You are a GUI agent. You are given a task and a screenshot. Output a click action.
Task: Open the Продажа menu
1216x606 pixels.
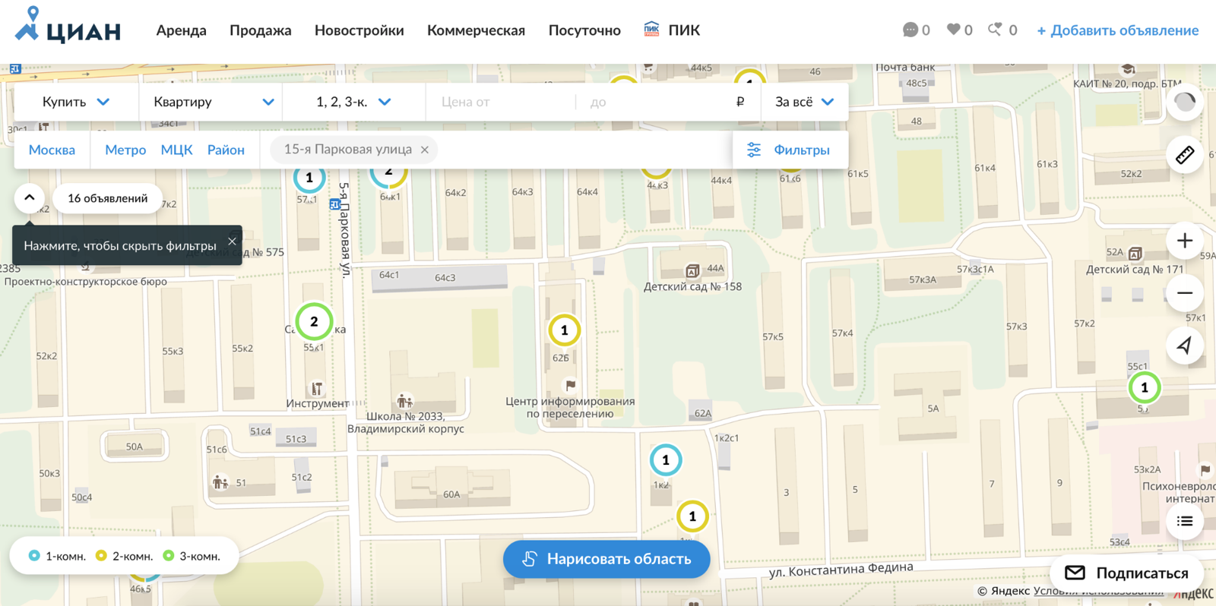[x=260, y=30]
